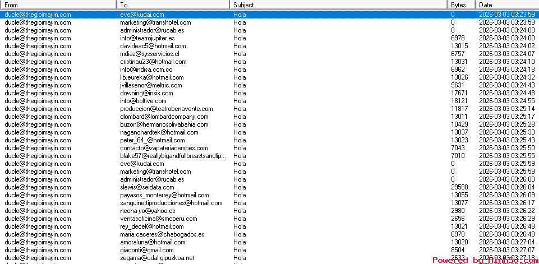Click the 8504 bytes value
Screen dimensions: 539x264
click(x=458, y=250)
